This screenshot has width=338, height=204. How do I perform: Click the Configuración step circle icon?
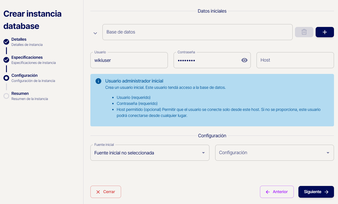point(6,78)
